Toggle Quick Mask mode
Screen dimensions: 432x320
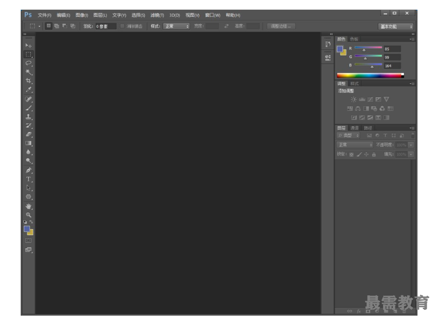(28, 240)
